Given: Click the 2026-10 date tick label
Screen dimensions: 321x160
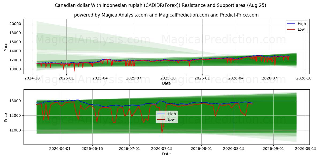Looking at the screenshot, I should (304, 78).
